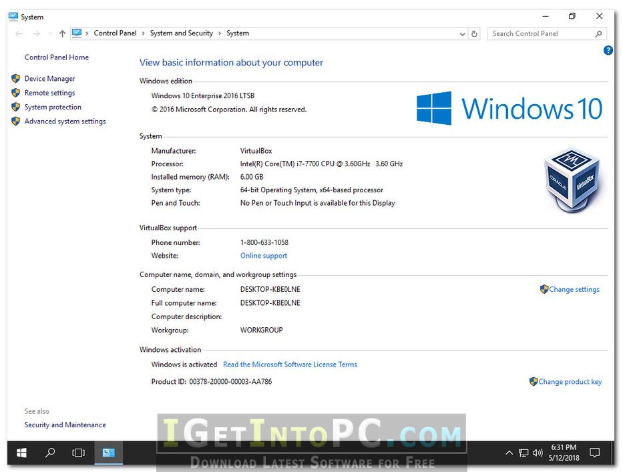Open recent locations dropdown arrow
This screenshot has width=623, height=472.
[50, 34]
